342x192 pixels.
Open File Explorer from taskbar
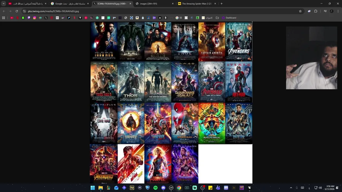click(x=100, y=188)
